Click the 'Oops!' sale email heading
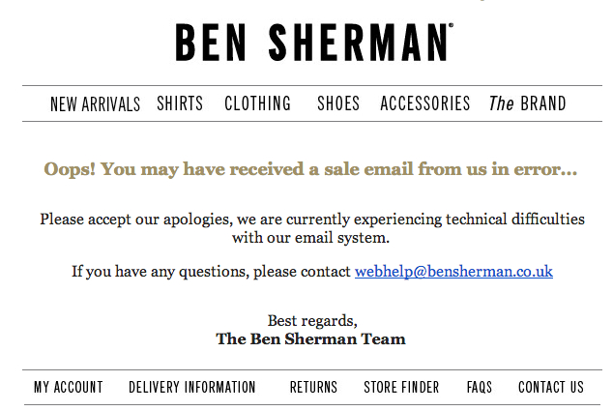613x411 pixels. point(310,170)
